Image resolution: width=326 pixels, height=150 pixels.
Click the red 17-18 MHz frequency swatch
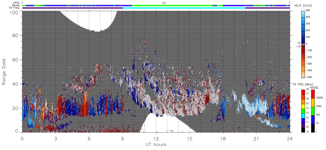pyautogui.click(x=303, y=92)
